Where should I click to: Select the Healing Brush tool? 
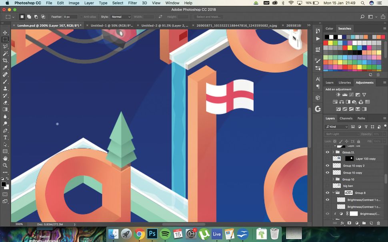pyautogui.click(x=5, y=73)
